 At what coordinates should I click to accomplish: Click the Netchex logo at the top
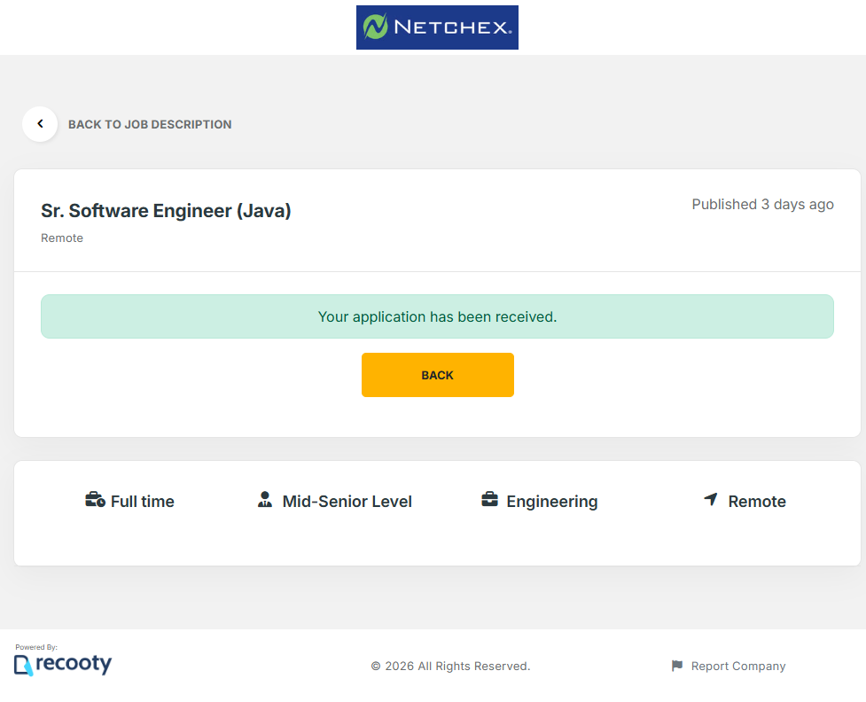pos(437,27)
